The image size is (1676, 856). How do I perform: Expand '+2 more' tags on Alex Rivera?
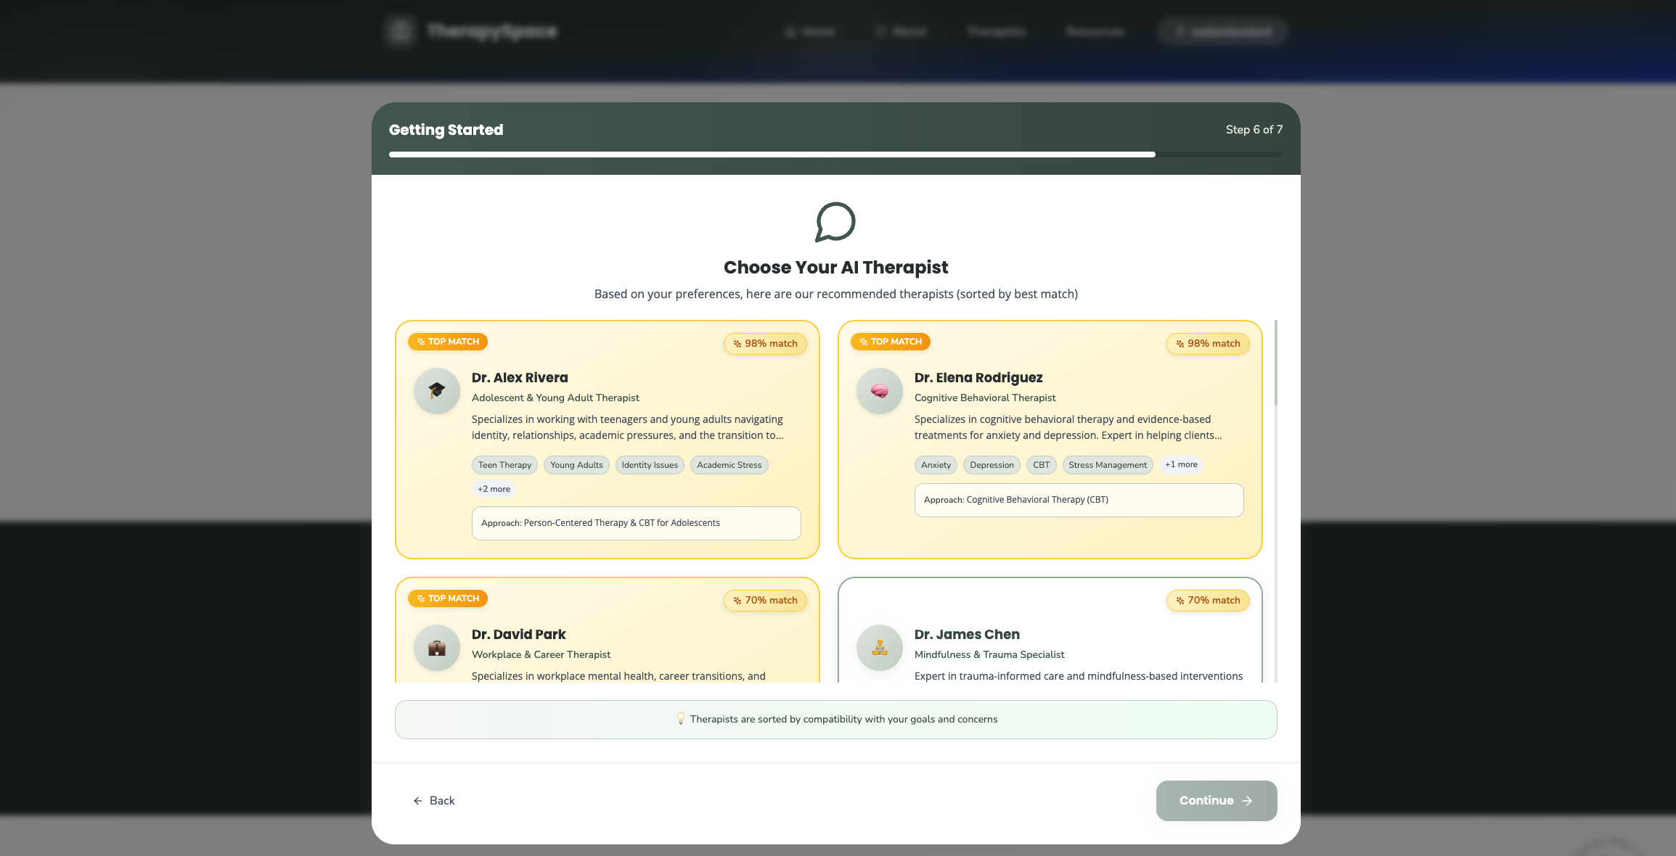(494, 489)
